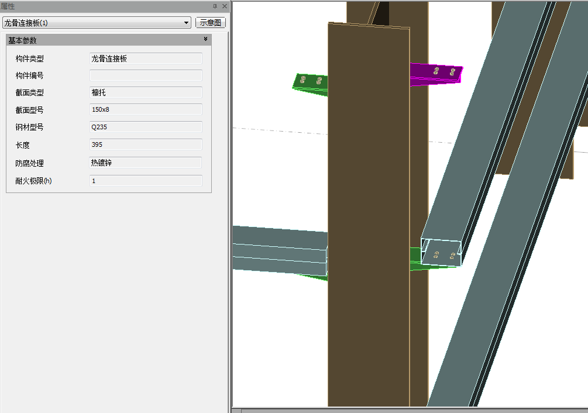Close the 属性 properties panel

(225, 6)
